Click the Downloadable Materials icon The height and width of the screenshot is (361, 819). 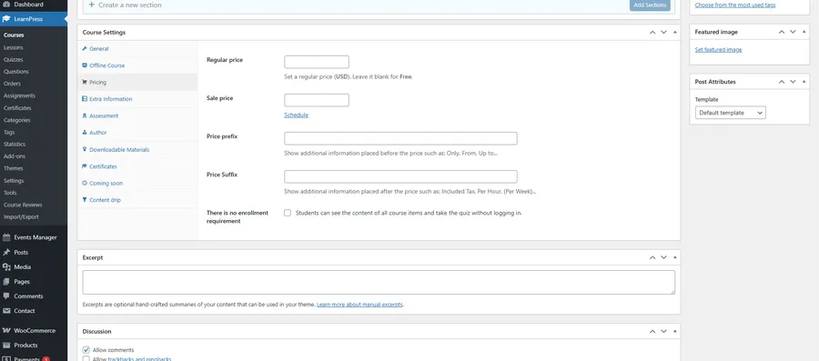pos(85,149)
